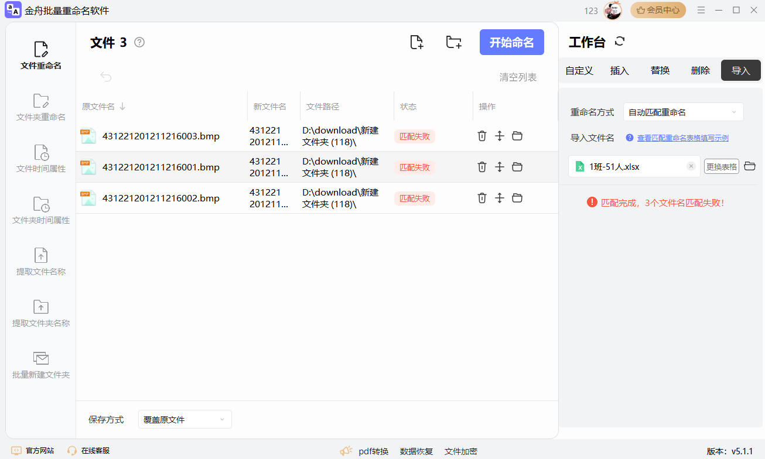Viewport: 765px width, 459px height.
Task: Open 查看匹配重命名表格填写示例 link
Action: 683,138
